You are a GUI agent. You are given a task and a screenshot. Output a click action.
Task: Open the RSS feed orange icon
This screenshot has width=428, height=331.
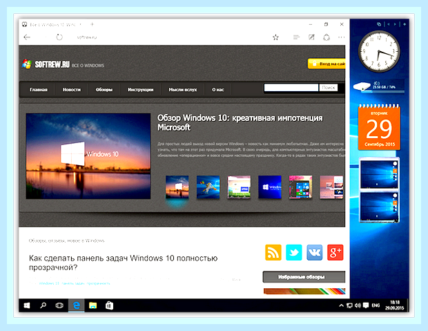pyautogui.click(x=273, y=252)
